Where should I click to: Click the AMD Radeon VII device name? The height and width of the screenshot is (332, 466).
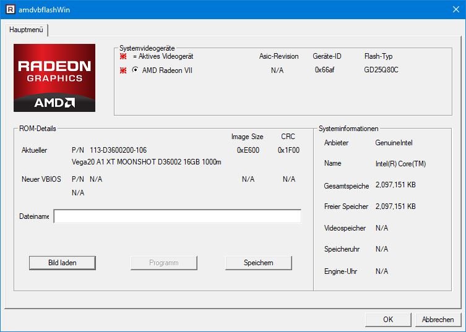(167, 70)
